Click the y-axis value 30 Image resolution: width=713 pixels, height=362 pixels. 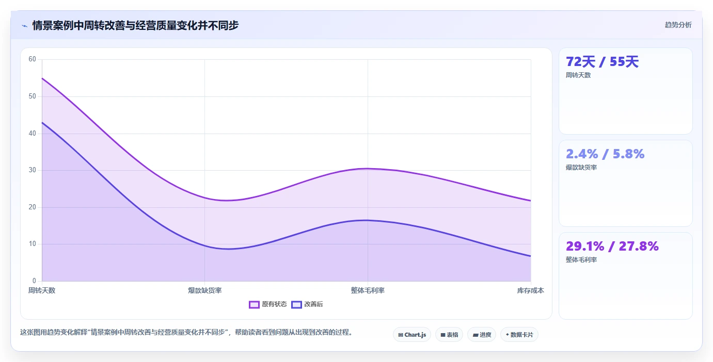[x=32, y=170]
